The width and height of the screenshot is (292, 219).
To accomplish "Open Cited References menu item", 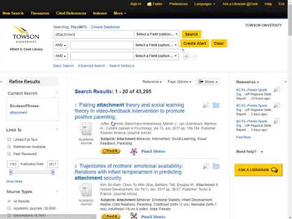I will tap(71, 13).
